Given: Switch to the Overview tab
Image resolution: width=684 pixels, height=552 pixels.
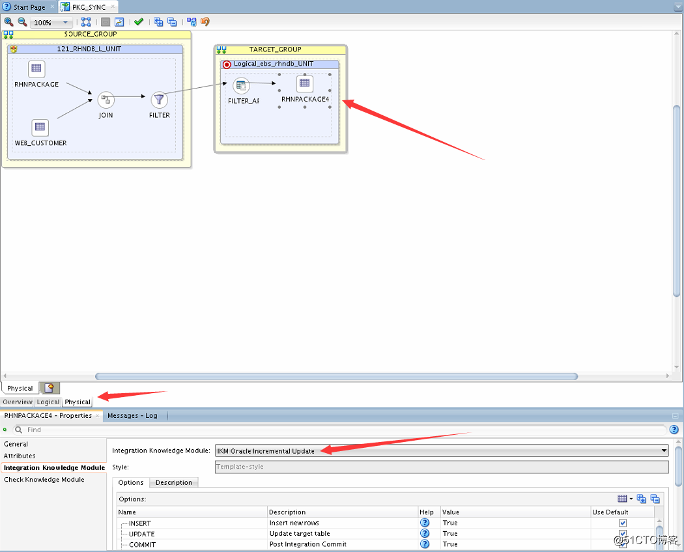Looking at the screenshot, I should click(18, 402).
